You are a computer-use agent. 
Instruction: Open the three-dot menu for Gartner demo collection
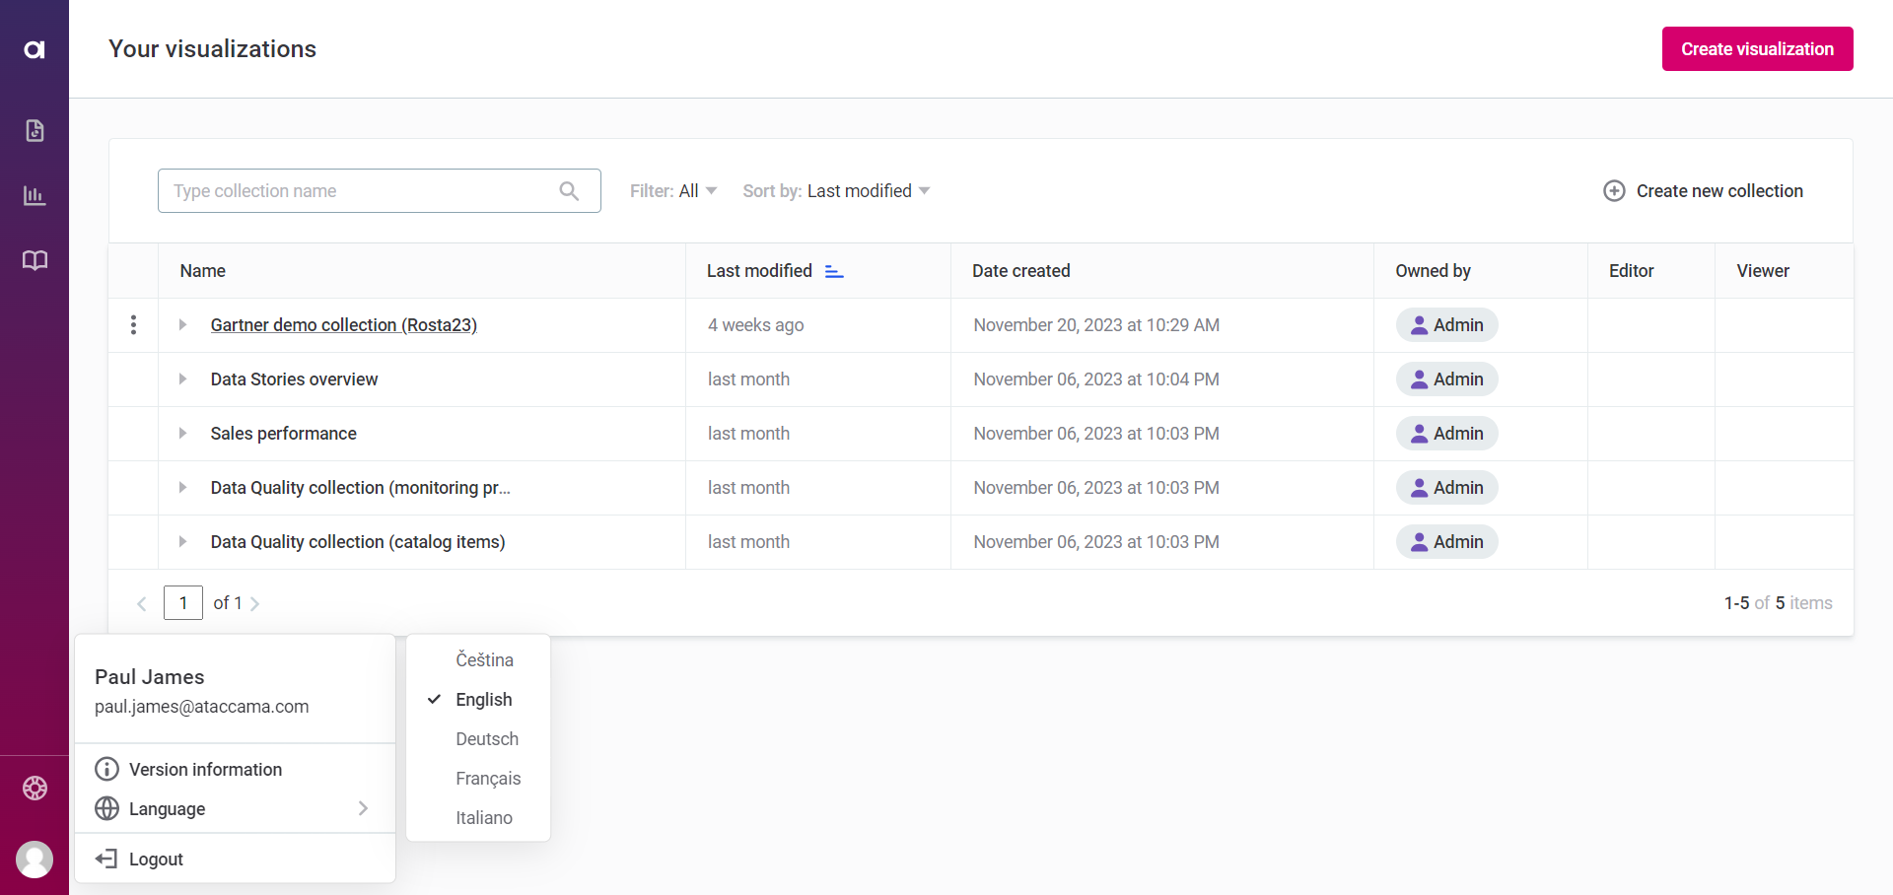pyautogui.click(x=133, y=324)
